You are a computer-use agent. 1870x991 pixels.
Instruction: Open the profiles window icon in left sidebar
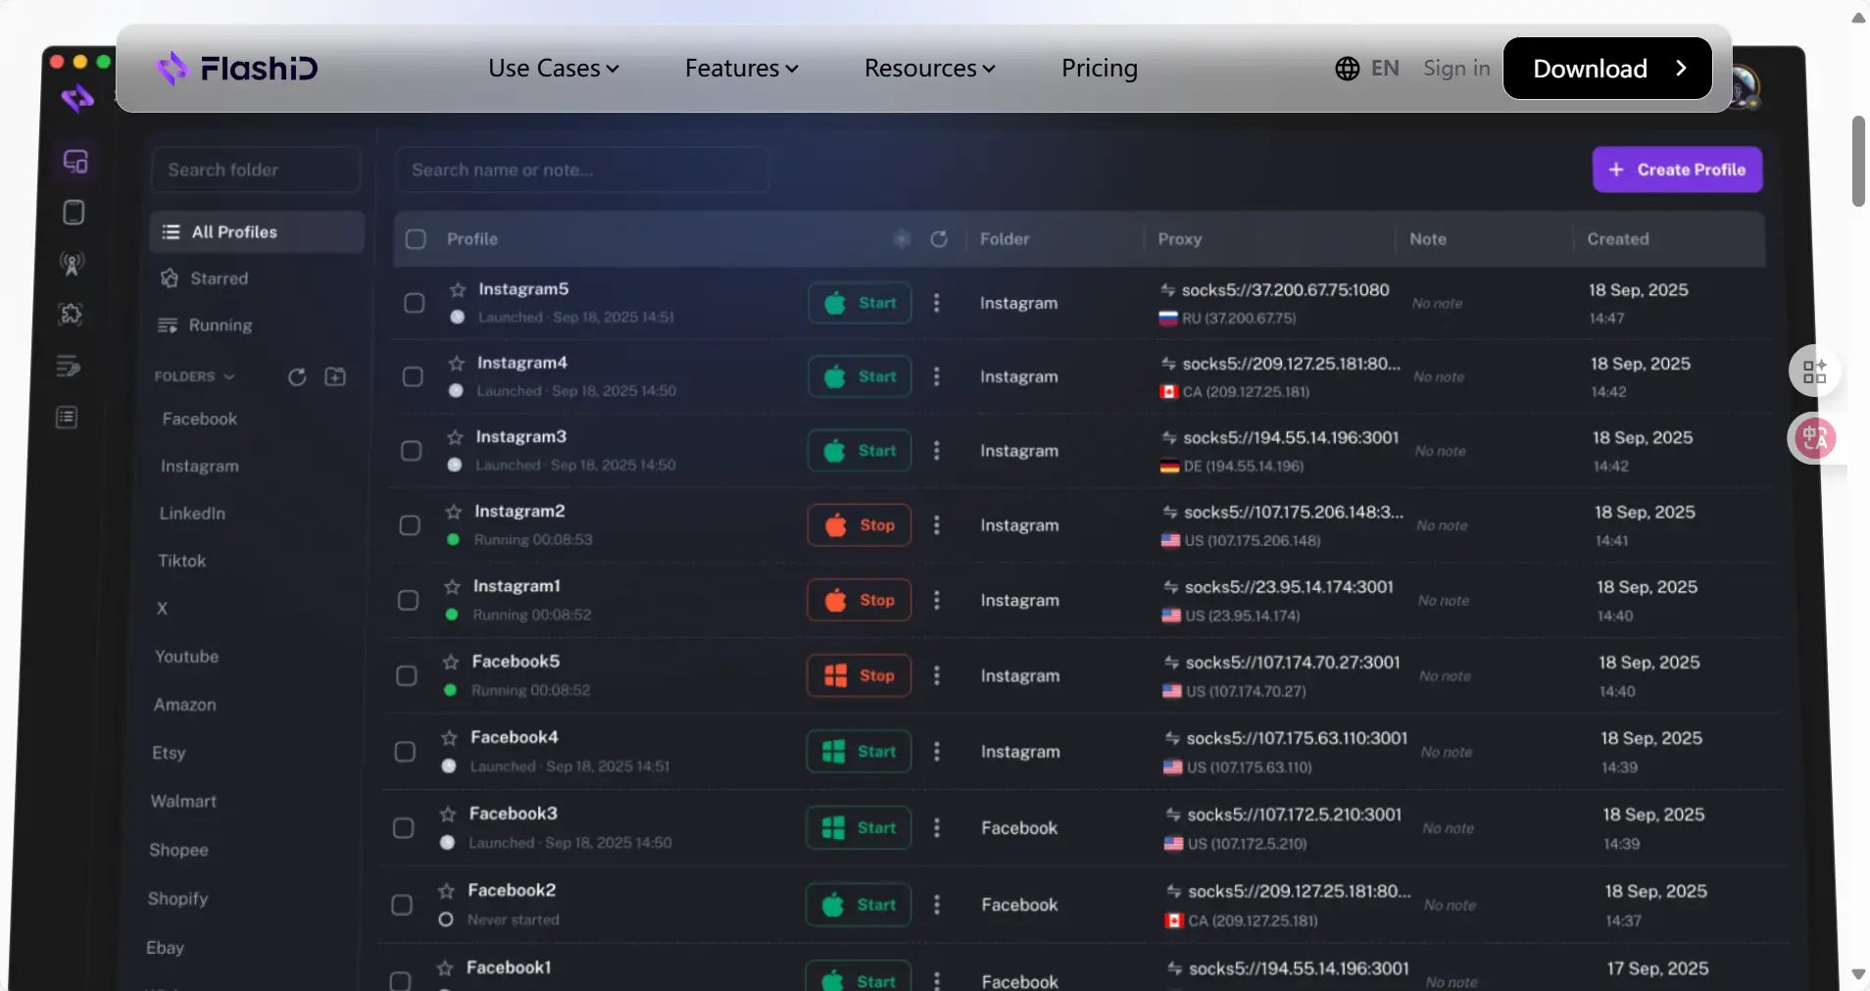75,161
